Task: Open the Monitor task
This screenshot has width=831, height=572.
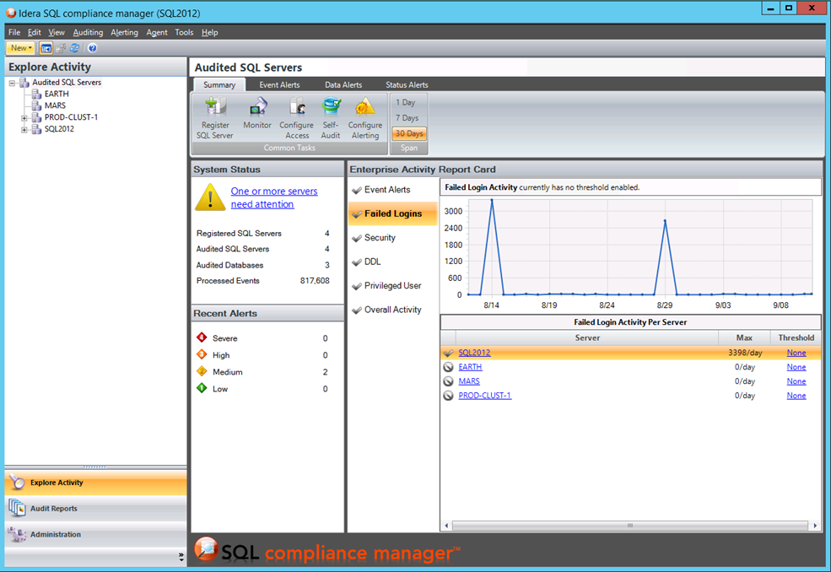Action: pyautogui.click(x=257, y=107)
